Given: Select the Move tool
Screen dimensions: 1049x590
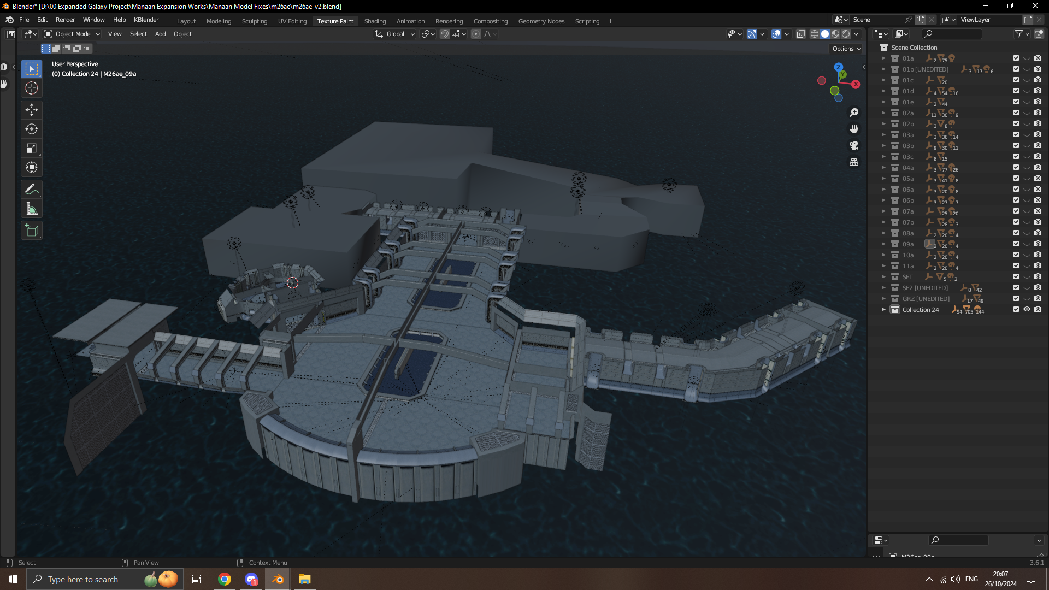Looking at the screenshot, I should click(x=32, y=110).
